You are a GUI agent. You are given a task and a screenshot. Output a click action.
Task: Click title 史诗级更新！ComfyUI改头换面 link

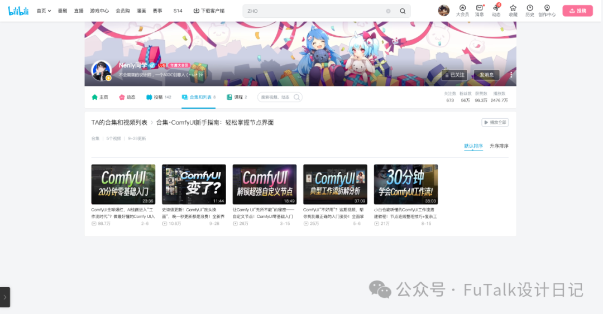tap(193, 213)
